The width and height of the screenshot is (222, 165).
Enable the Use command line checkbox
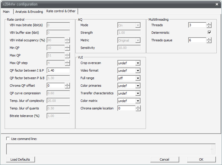coord(8,139)
